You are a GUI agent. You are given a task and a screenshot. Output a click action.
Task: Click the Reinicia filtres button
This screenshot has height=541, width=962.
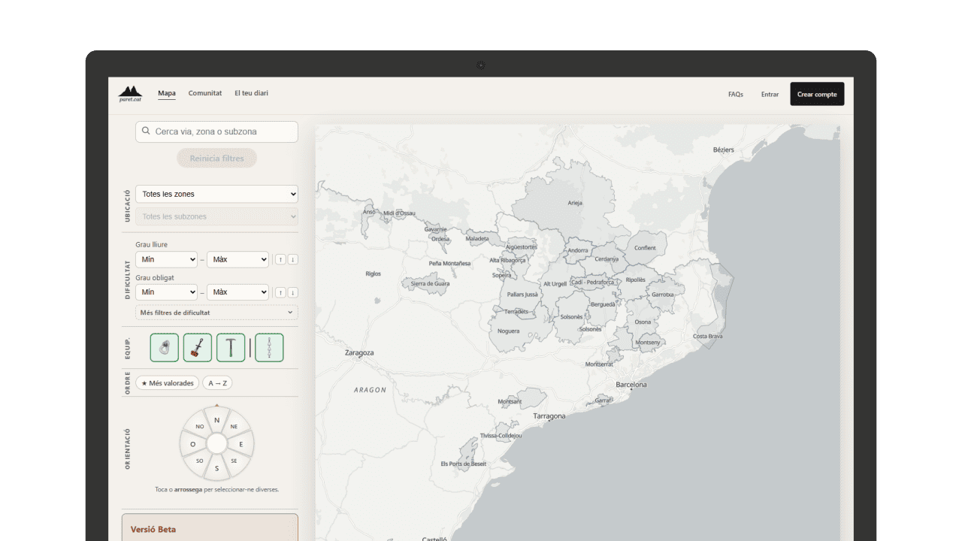click(x=216, y=159)
